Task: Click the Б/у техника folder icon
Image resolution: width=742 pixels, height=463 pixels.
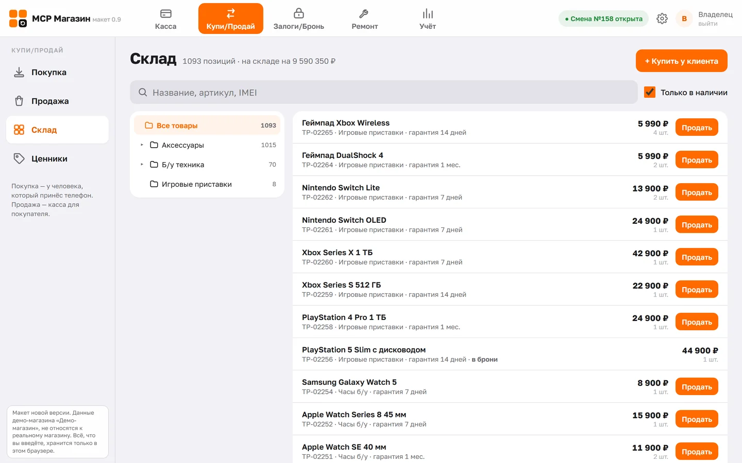Action: 154,165
